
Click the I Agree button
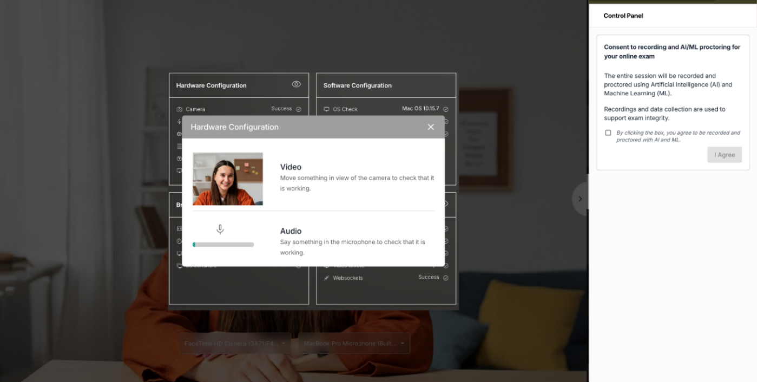click(725, 155)
